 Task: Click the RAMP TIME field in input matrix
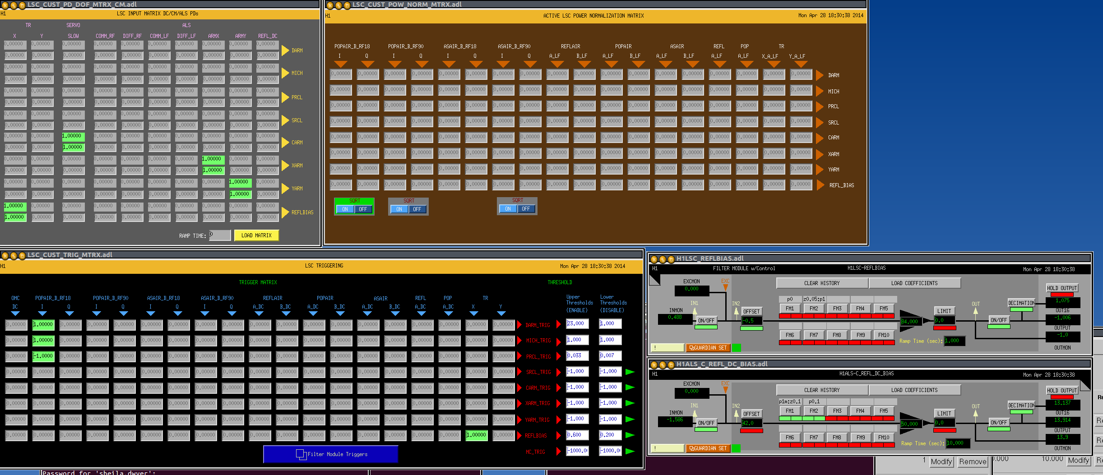220,235
